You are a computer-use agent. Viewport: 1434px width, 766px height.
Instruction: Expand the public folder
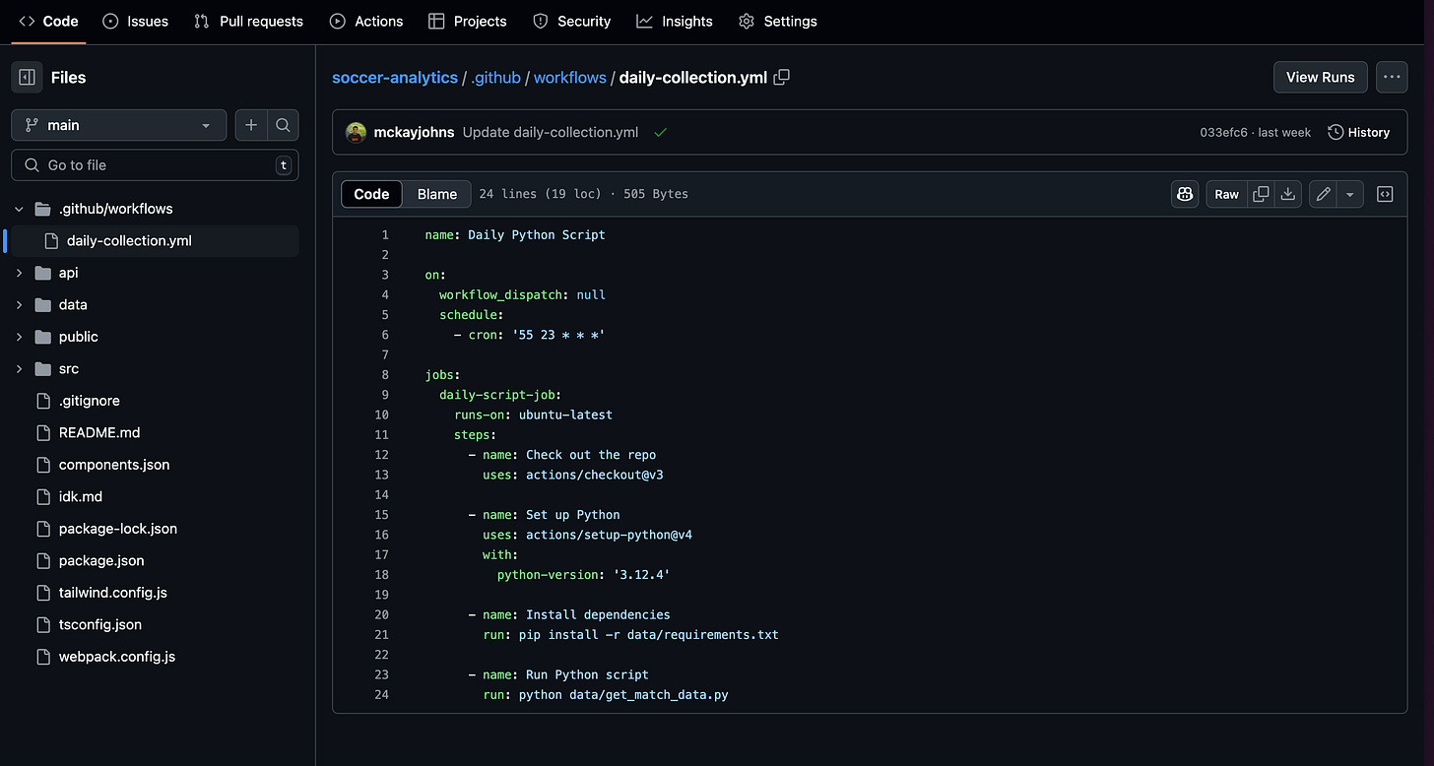(19, 337)
